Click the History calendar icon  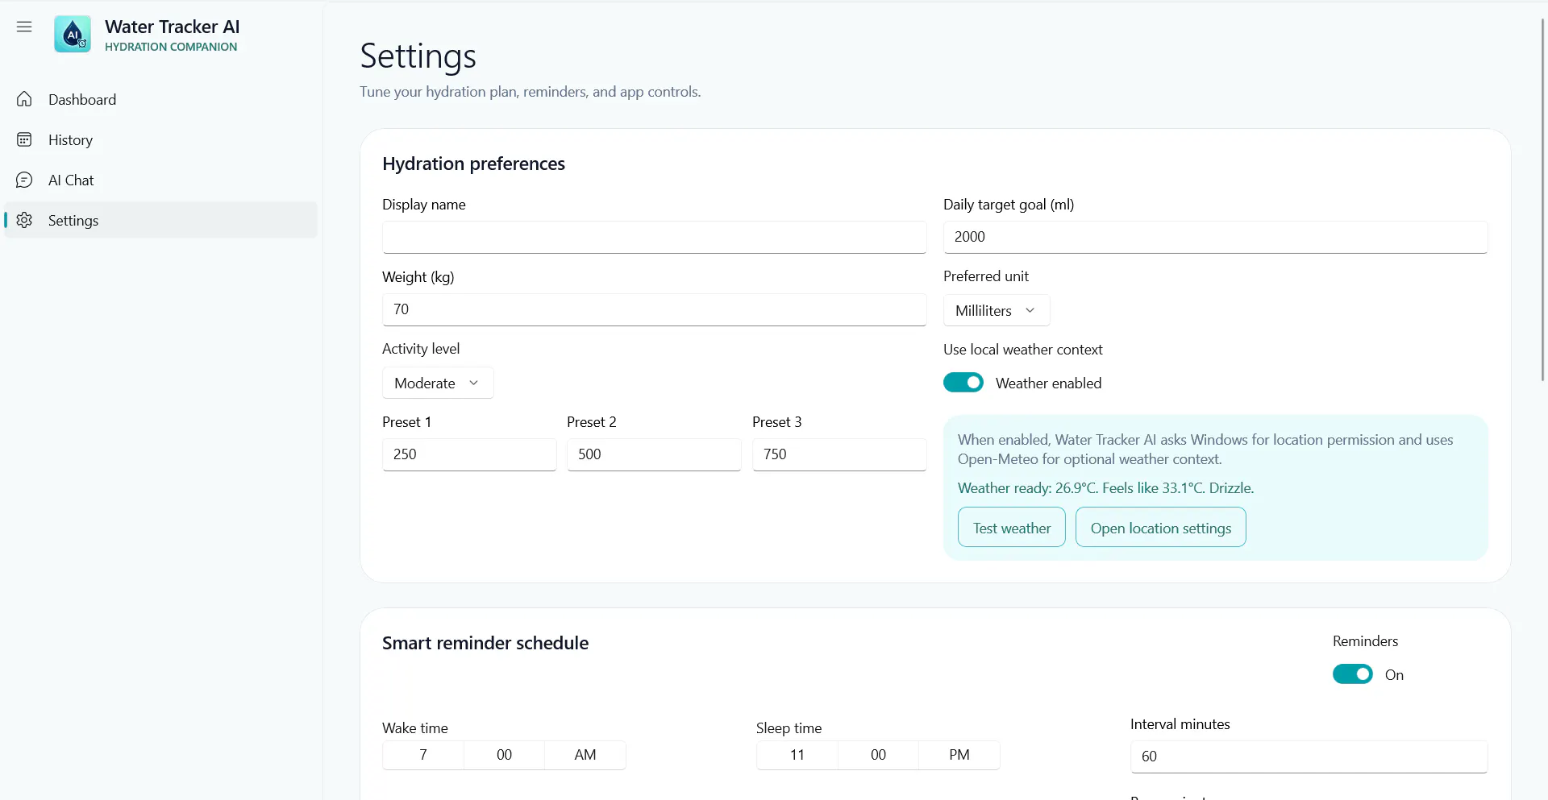click(24, 139)
